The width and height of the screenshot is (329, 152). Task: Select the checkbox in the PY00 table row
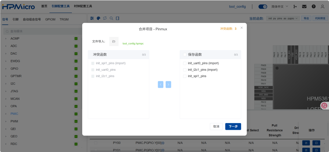[96, 143]
